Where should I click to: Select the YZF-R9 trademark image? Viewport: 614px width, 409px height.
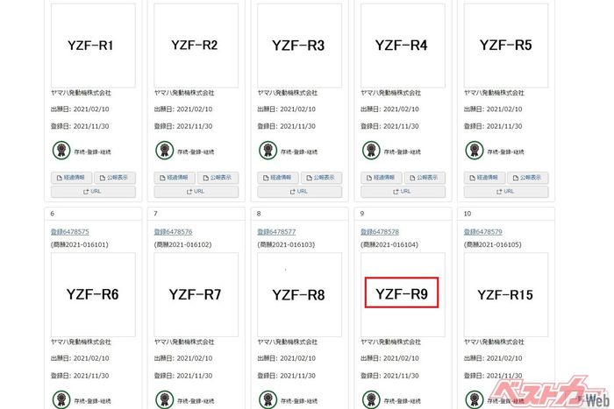coord(401,294)
